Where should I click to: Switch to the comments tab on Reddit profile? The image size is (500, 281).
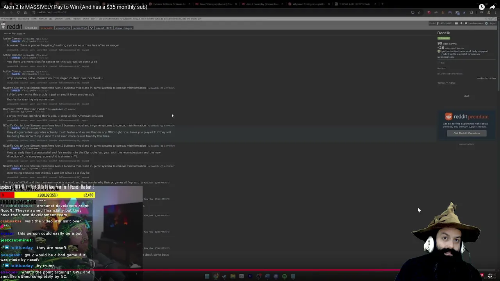coord(63,28)
